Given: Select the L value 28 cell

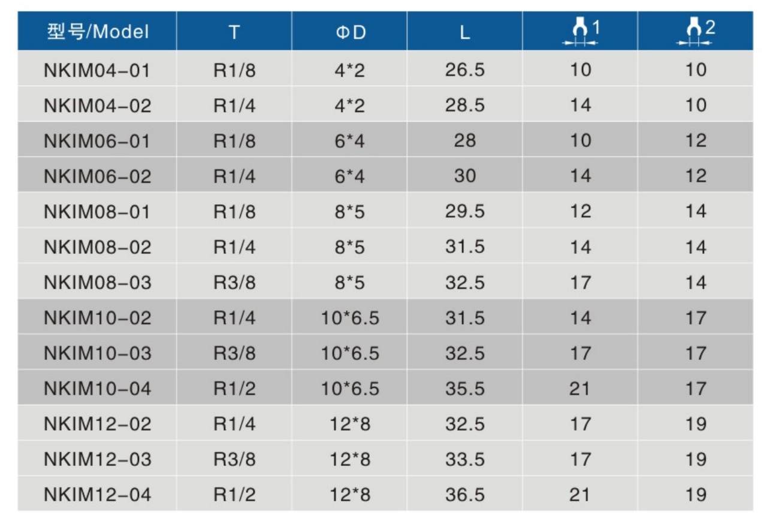Looking at the screenshot, I should (464, 141).
